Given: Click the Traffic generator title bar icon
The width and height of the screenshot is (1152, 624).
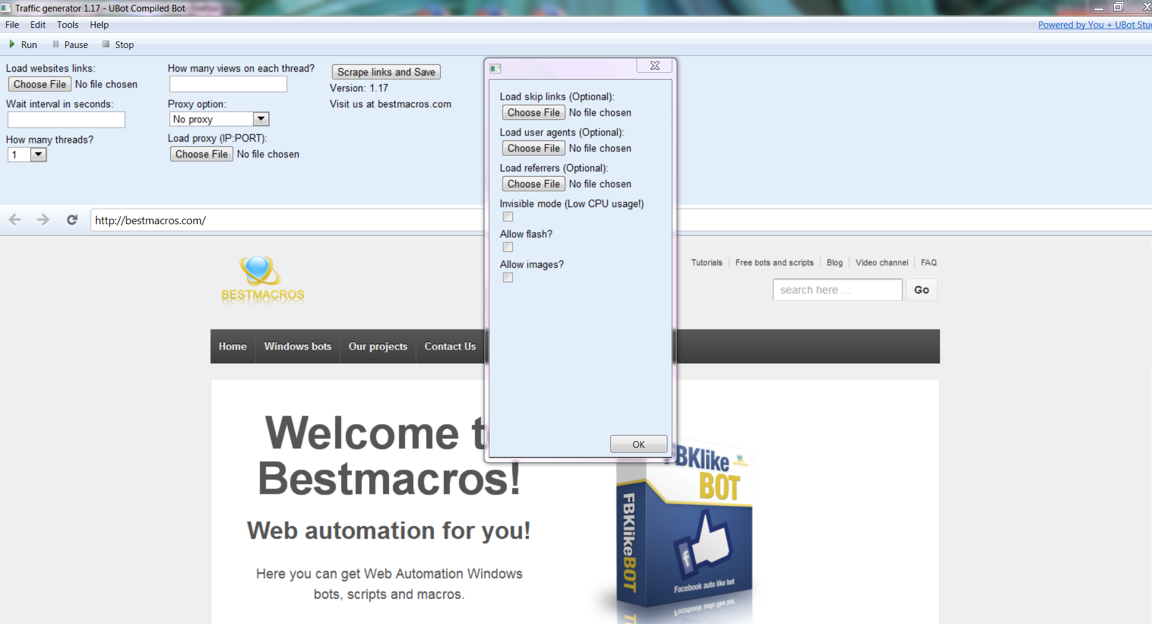Looking at the screenshot, I should click(6, 8).
